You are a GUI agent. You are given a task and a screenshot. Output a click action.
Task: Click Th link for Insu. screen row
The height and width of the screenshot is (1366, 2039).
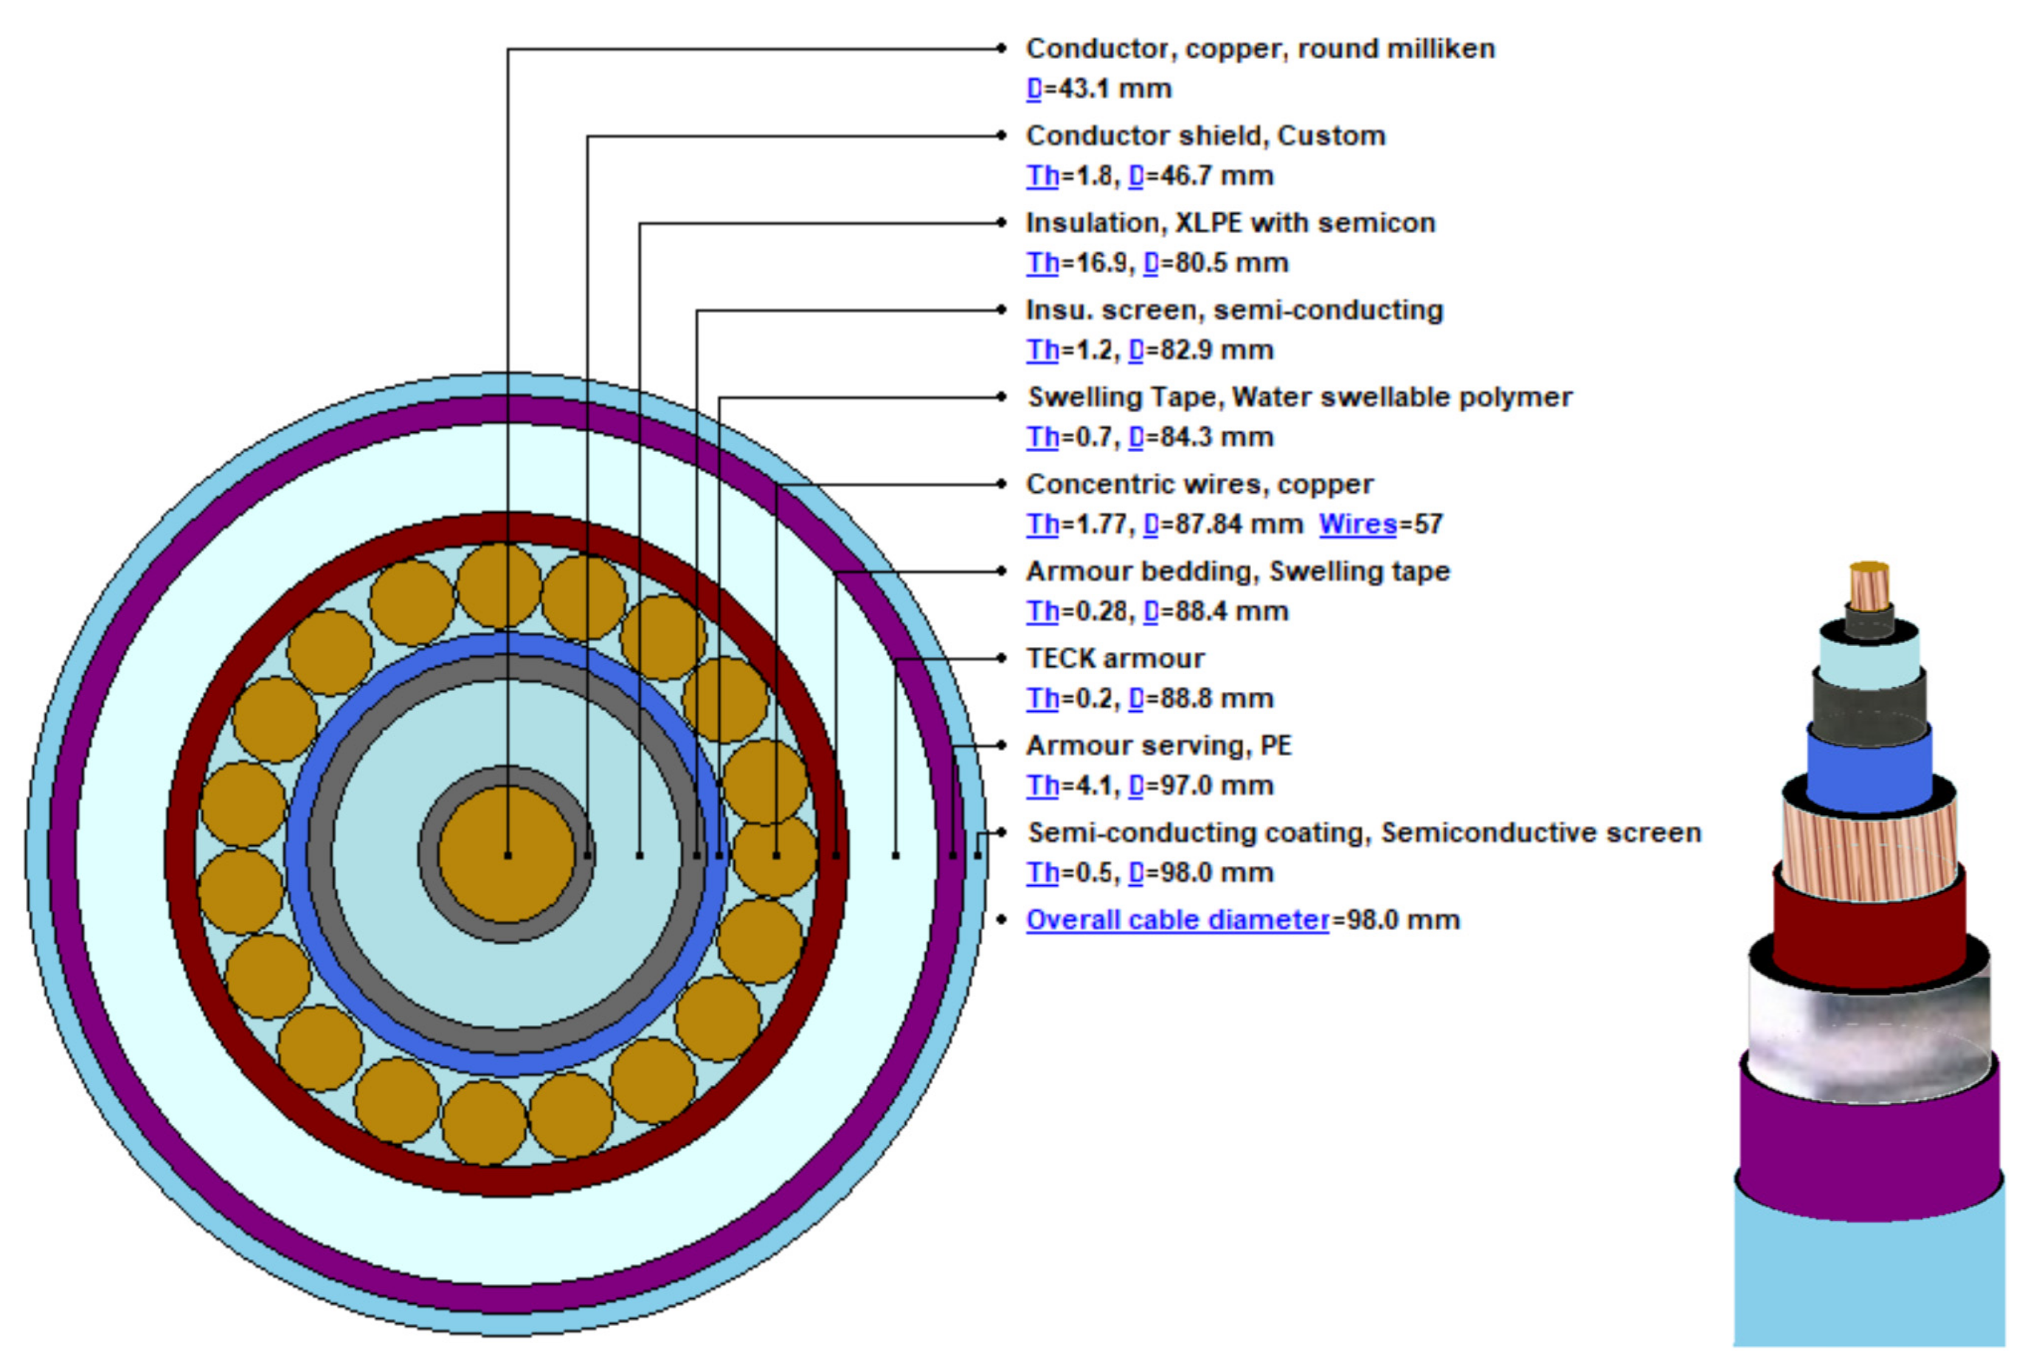click(x=1042, y=350)
